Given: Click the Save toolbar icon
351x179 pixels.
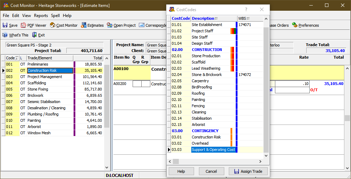Looking at the screenshot, I should 5,25.
